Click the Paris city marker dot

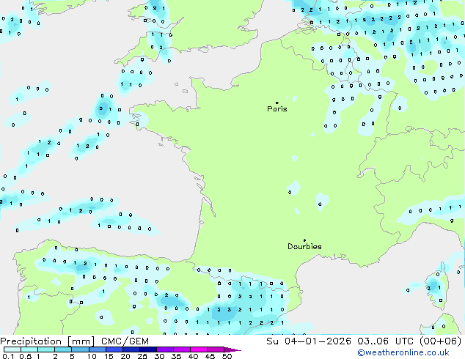(x=277, y=103)
